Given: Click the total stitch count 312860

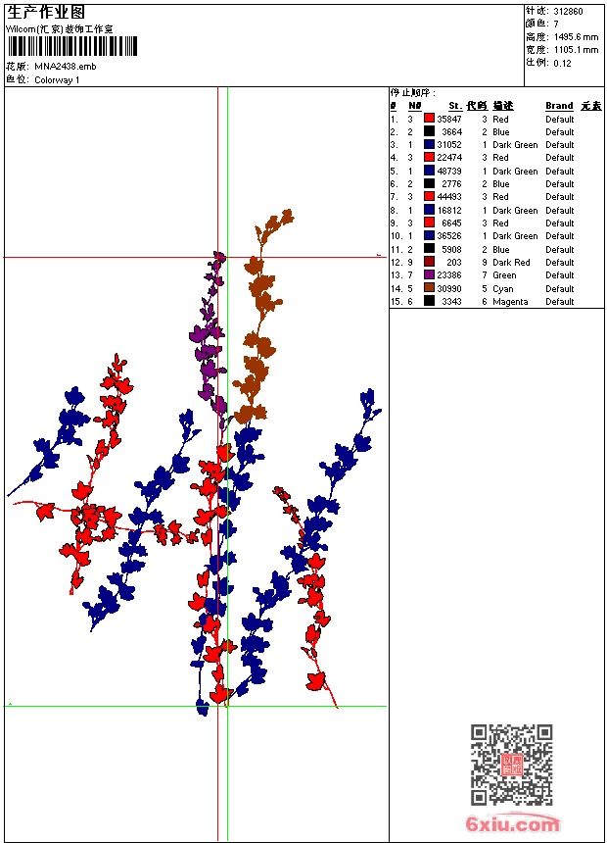Looking at the screenshot, I should (568, 12).
